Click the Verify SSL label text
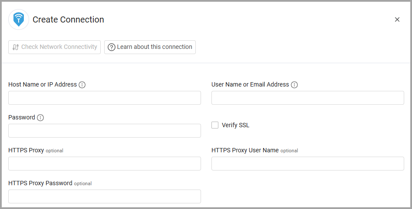Viewport: 412px width, 209px height. pyautogui.click(x=235, y=125)
